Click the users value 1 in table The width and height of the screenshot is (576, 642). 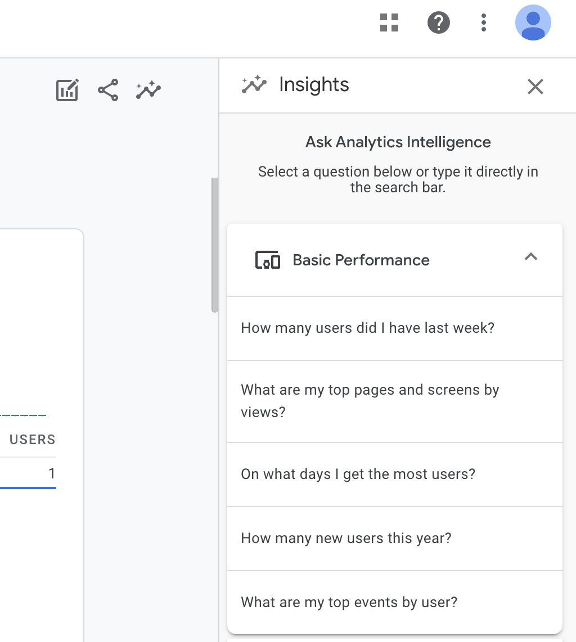coord(52,473)
